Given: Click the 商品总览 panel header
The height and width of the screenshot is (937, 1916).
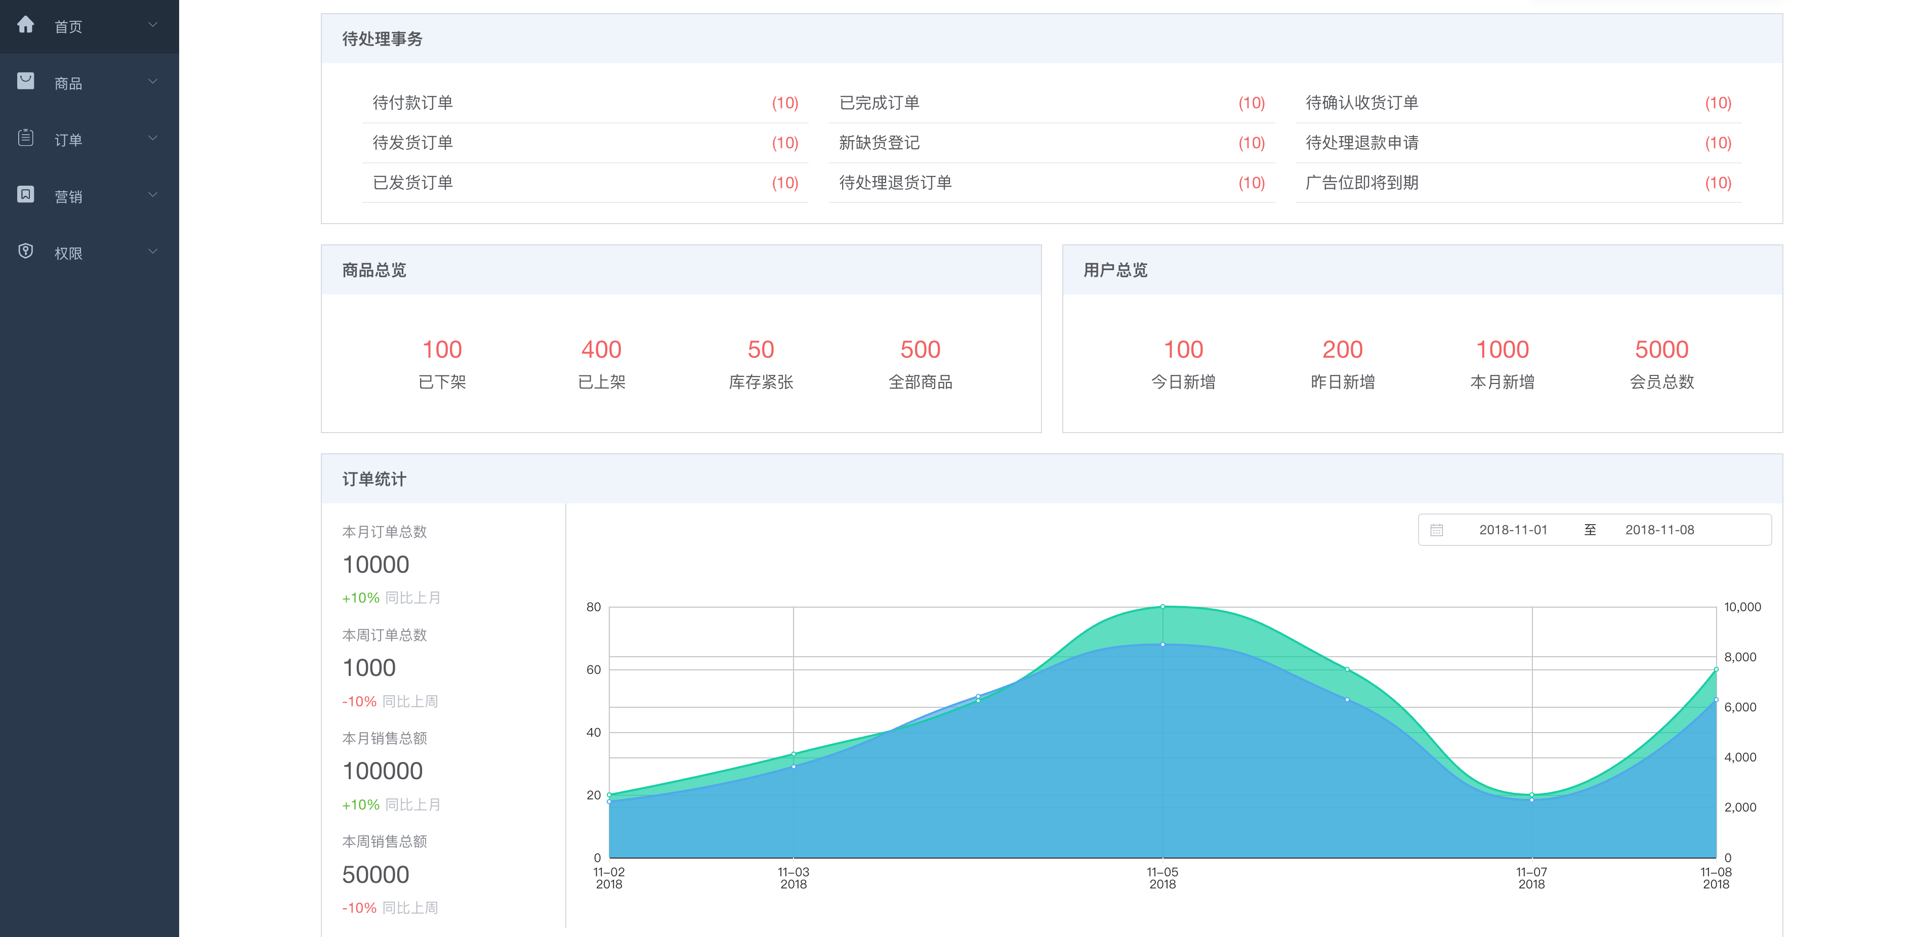Looking at the screenshot, I should pos(681,270).
